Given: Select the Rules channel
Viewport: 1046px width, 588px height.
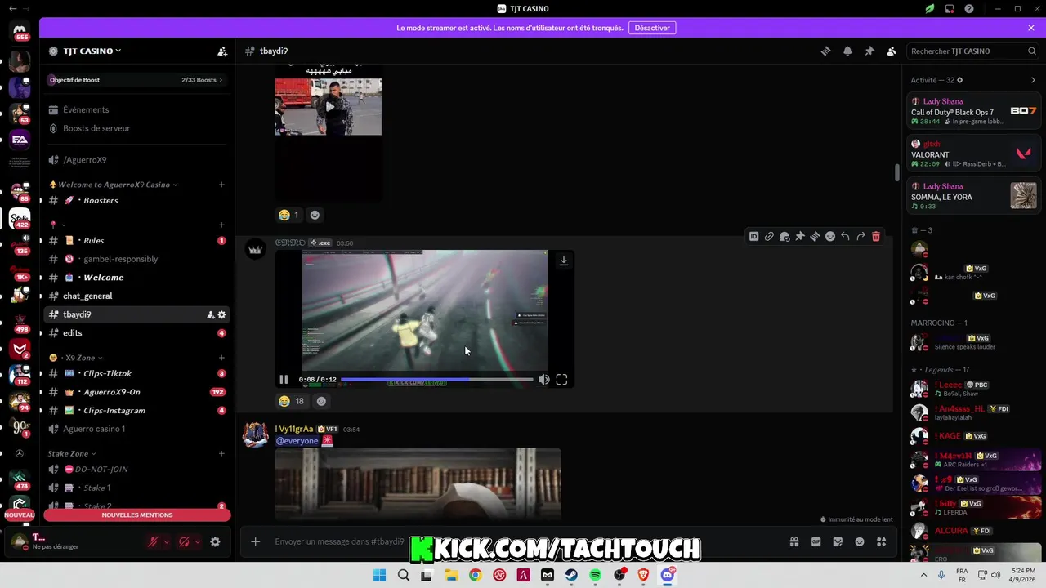Looking at the screenshot, I should [136, 240].
